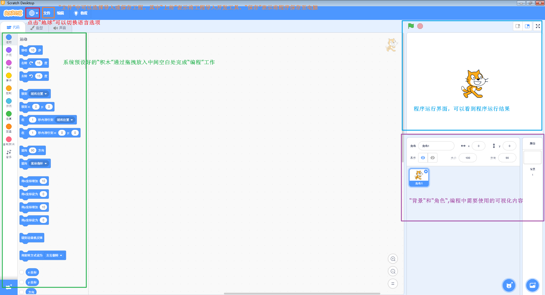Screen dimensions: 545x295
Task: Select the 运动 motion category circle
Action: pos(9,37)
